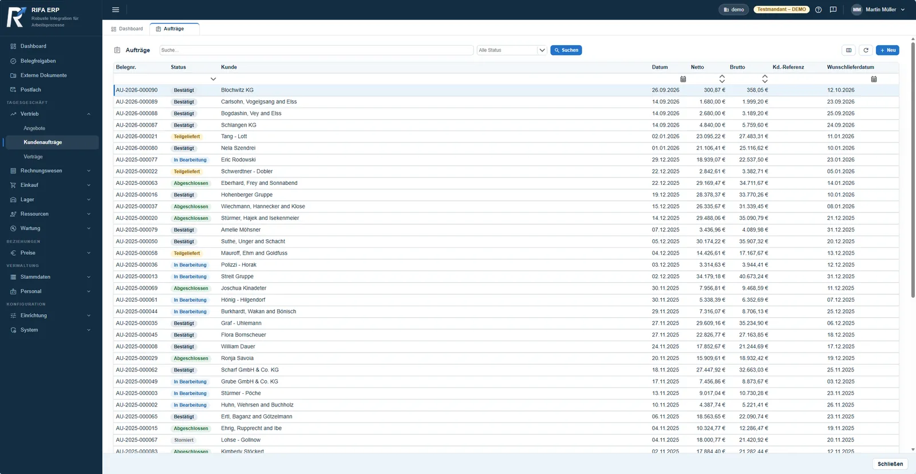
Task: Click the Schließen button
Action: pos(890,464)
